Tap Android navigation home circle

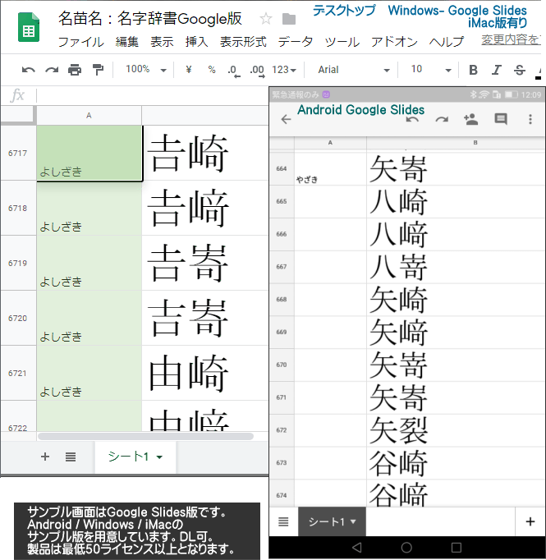point(406,547)
